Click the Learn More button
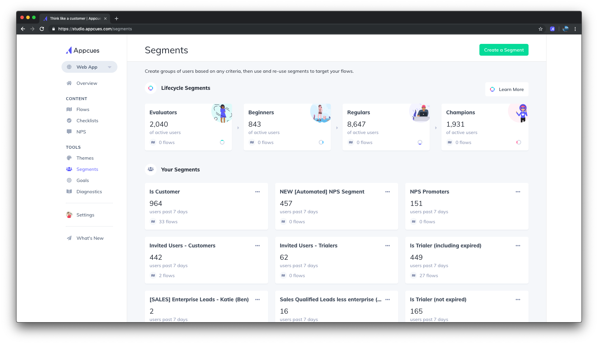This screenshot has width=598, height=344. [x=506, y=89]
